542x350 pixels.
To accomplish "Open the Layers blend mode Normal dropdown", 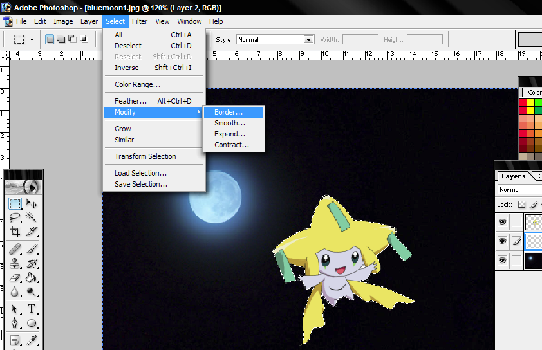I will (519, 189).
